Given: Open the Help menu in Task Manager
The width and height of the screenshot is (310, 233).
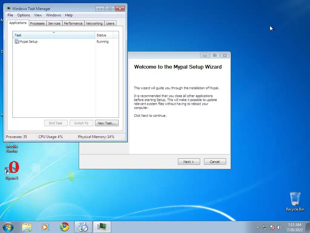Looking at the screenshot, I should [x=69, y=15].
